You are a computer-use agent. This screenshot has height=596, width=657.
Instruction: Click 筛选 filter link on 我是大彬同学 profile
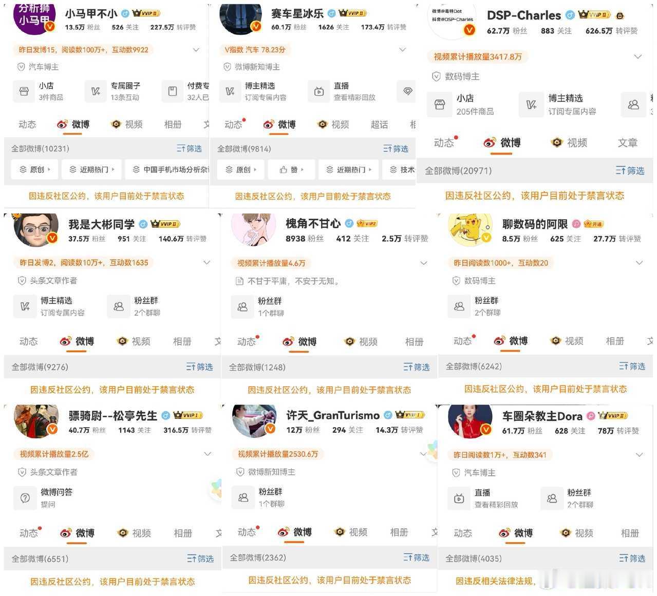point(199,367)
